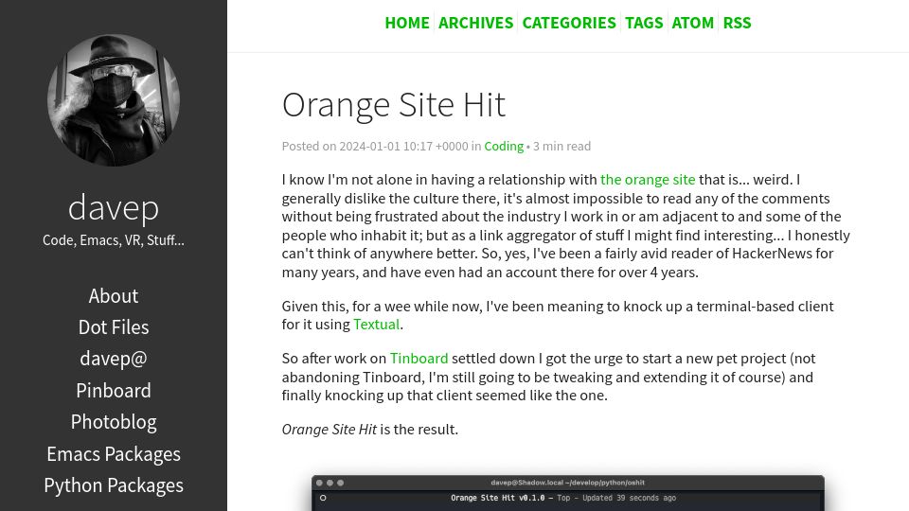Go to the ARCHIVES page
Image resolution: width=909 pixels, height=511 pixels.
click(x=476, y=23)
